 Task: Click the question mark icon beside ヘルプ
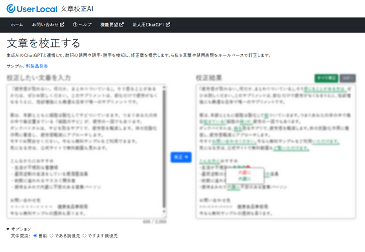(75, 25)
